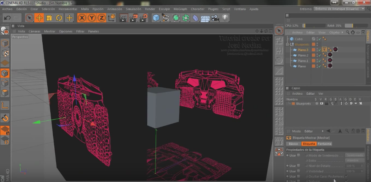Open the Modo de Sombreado dropdown
Image resolution: width=371 pixels, height=182 pixels.
pos(354,155)
